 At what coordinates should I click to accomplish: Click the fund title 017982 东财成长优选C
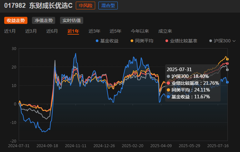click(x=38, y=6)
